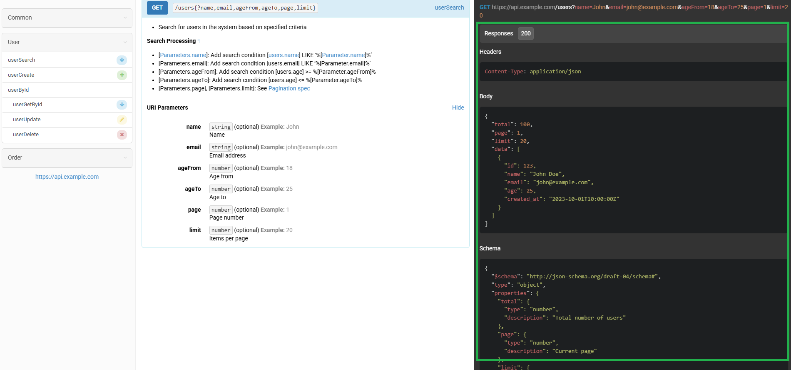
Task: Click the userSearch link in the endpoint header
Action: tap(449, 7)
